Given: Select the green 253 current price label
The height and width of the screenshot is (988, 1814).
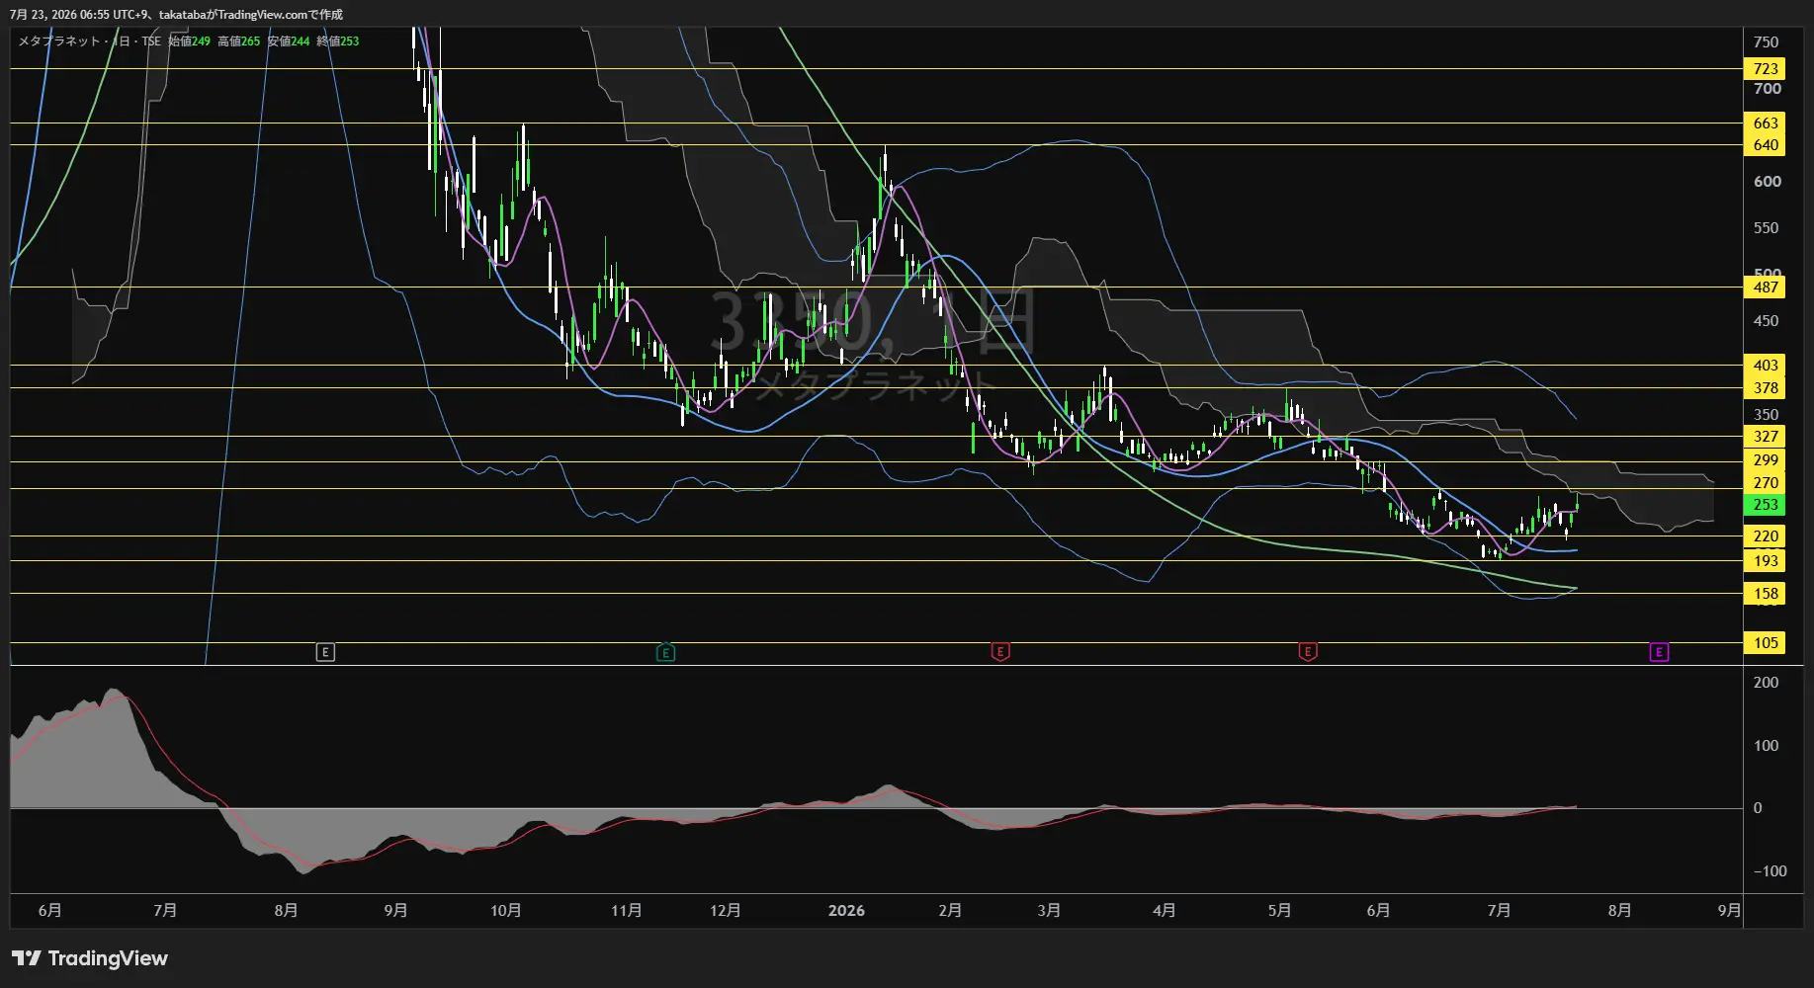Looking at the screenshot, I should (x=1766, y=505).
